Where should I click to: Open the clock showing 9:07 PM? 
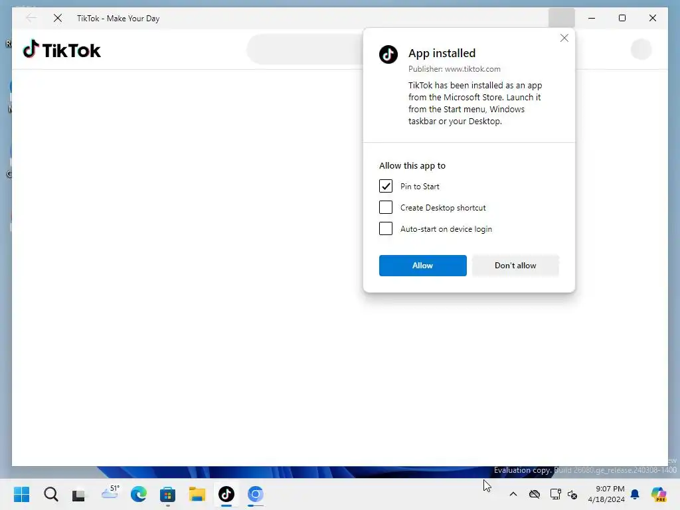606,494
